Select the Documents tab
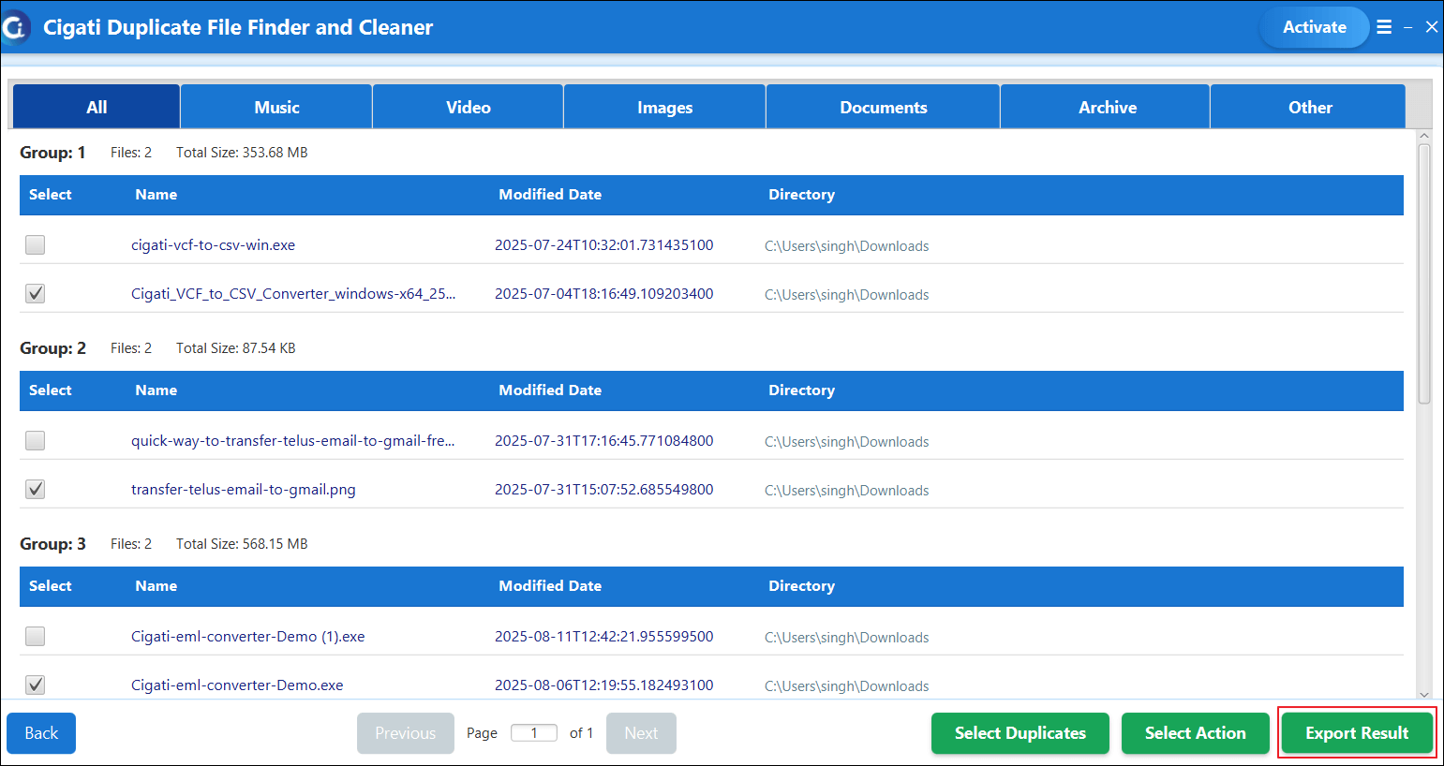1444x766 pixels. coord(883,107)
